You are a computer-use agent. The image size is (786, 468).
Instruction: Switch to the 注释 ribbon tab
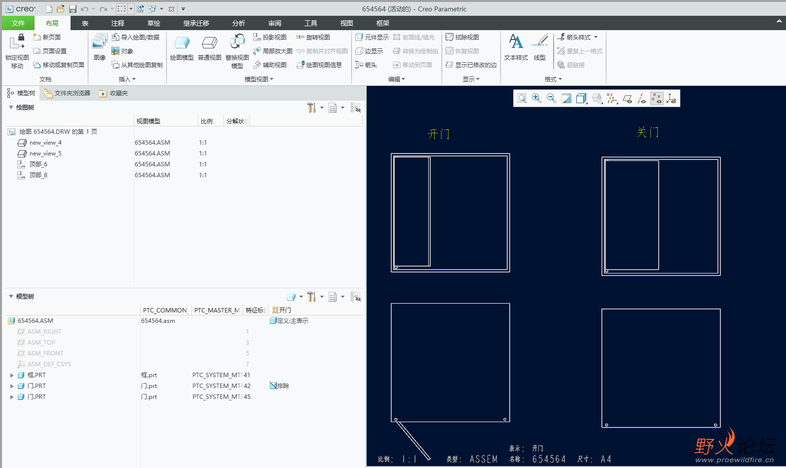click(x=118, y=23)
